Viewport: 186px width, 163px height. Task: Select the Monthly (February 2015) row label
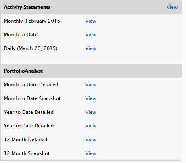(x=33, y=21)
